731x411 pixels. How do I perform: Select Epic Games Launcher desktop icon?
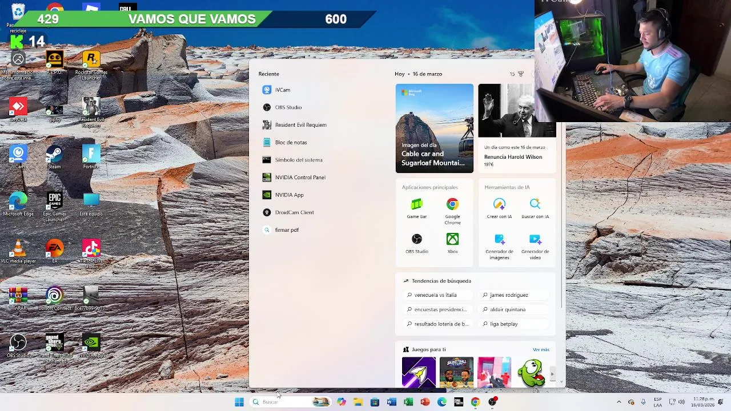(55, 207)
